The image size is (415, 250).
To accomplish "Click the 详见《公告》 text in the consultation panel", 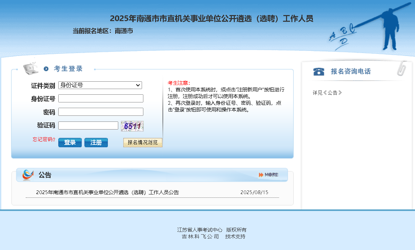I will (x=327, y=93).
